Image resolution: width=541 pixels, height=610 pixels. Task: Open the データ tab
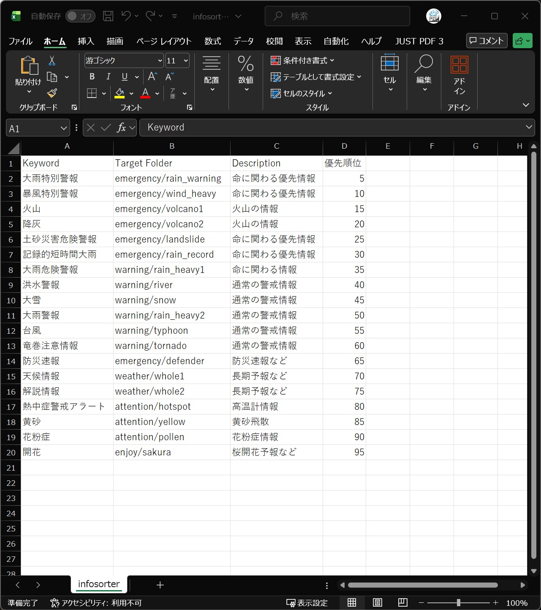pos(244,41)
